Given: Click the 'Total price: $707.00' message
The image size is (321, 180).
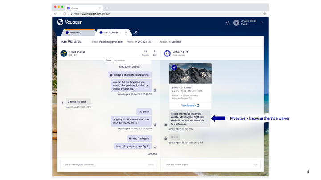Looking at the screenshot, I should tap(130, 67).
